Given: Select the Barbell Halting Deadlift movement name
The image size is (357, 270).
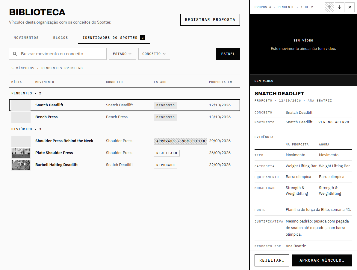Looking at the screenshot, I should [x=57, y=165].
